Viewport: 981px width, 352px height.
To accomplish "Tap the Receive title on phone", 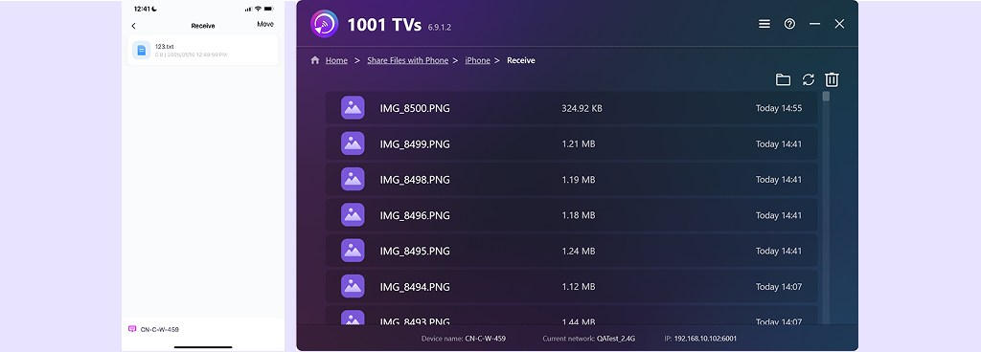I will click(203, 26).
